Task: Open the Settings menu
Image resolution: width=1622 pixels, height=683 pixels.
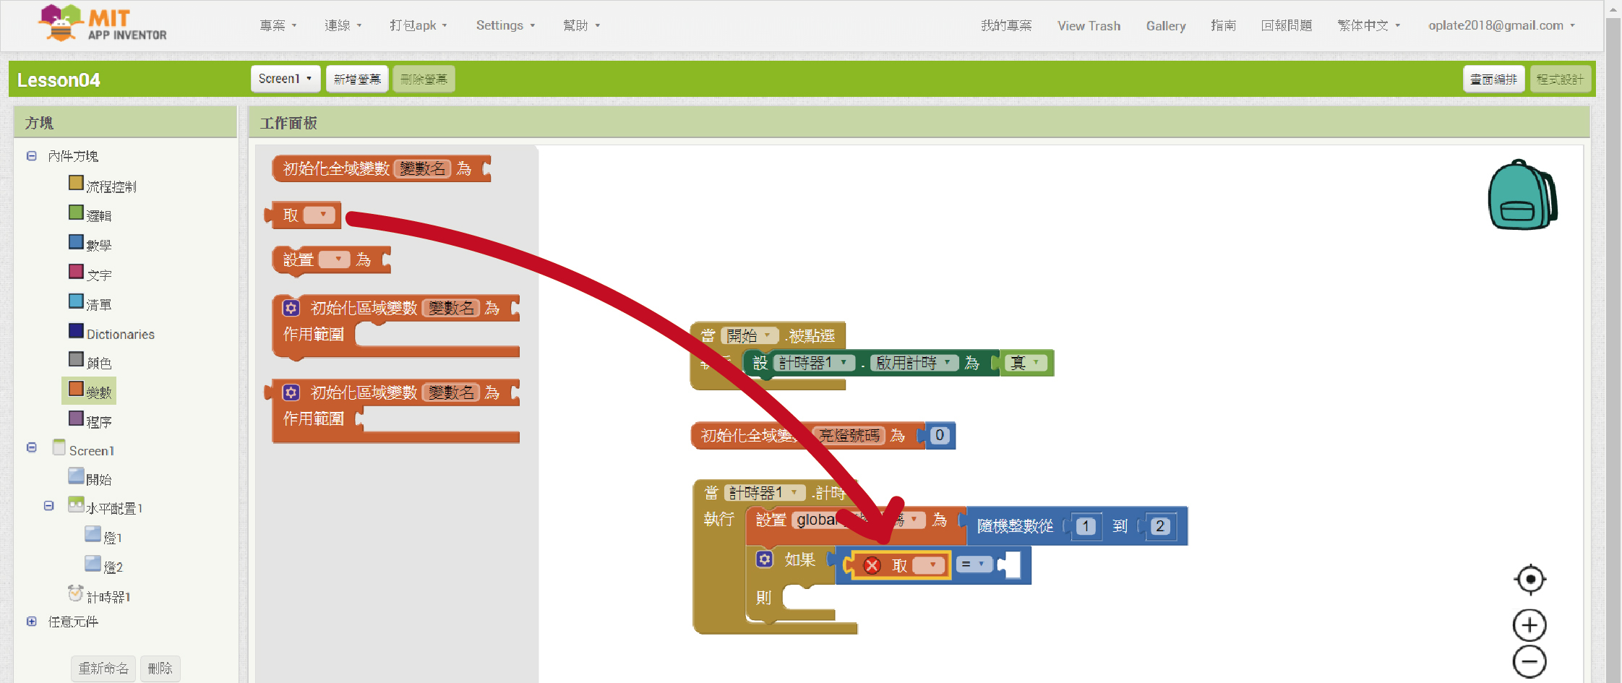Action: pyautogui.click(x=505, y=25)
